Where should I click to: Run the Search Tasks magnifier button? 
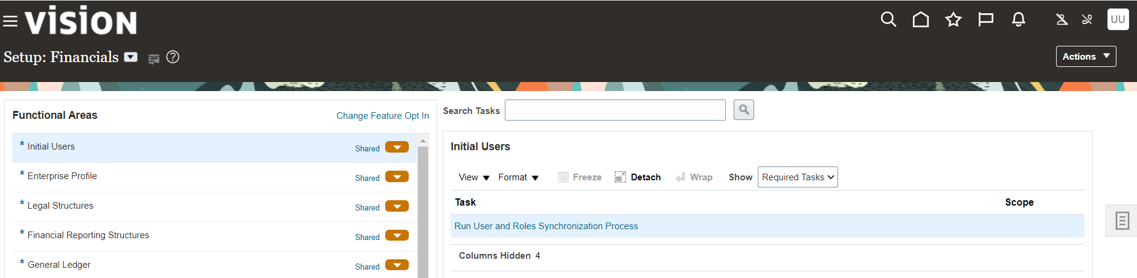tap(744, 110)
